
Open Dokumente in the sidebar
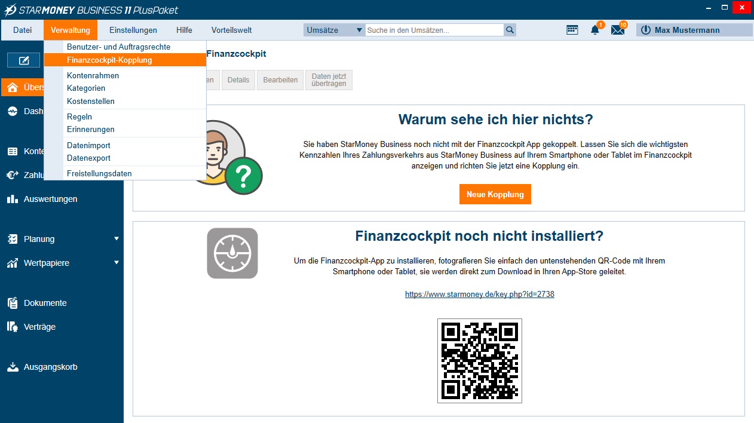pos(45,303)
